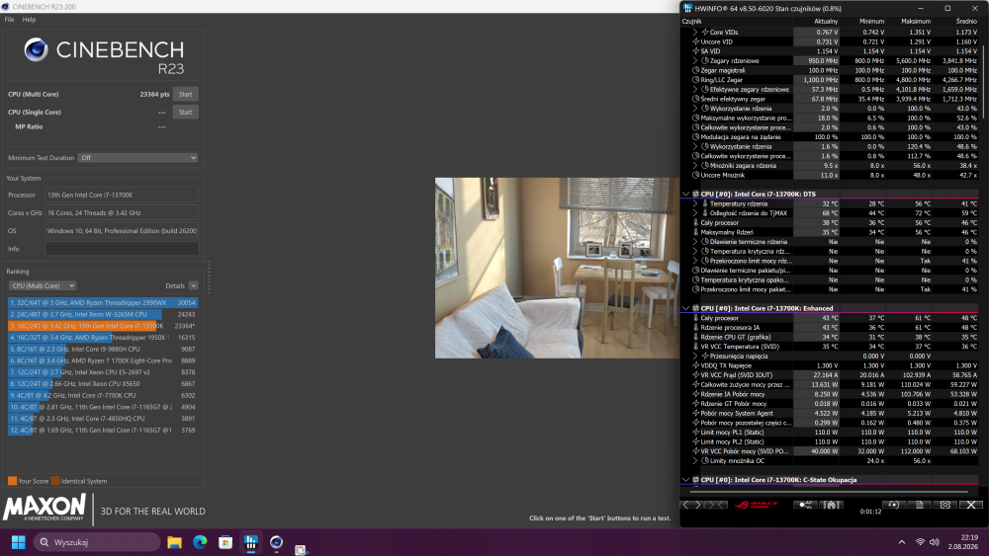Select the Core i7-13700K ranking row
The height and width of the screenshot is (556, 989).
[103, 326]
